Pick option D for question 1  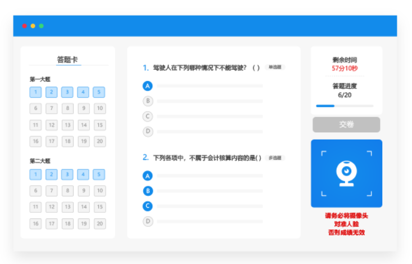[x=148, y=131]
